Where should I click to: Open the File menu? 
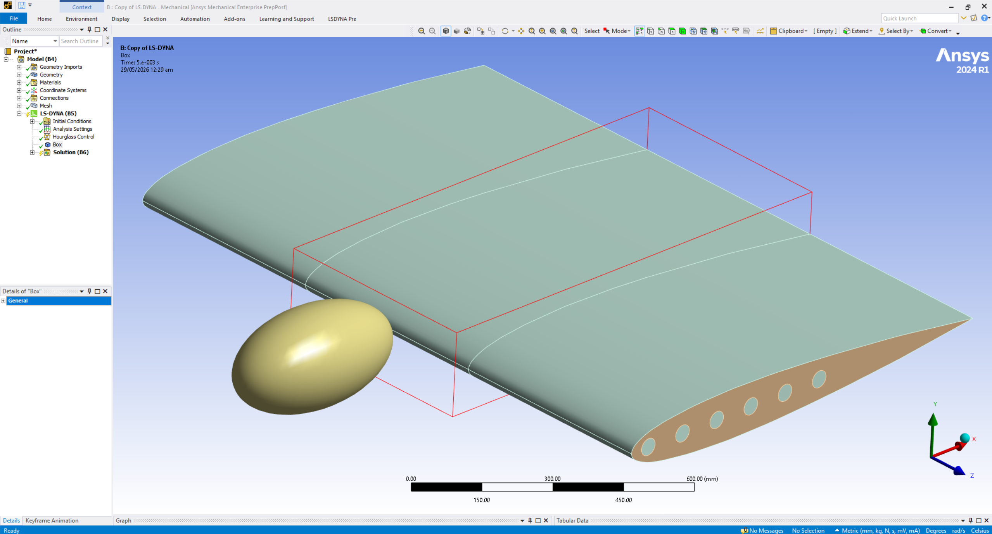14,19
